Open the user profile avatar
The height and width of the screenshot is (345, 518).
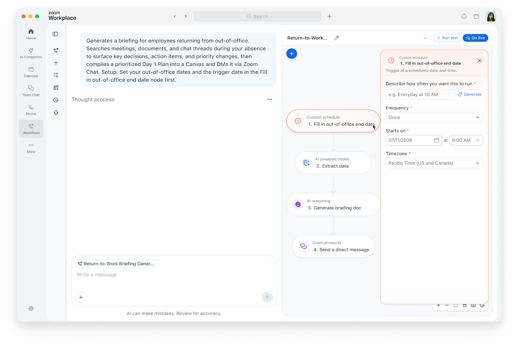(491, 16)
